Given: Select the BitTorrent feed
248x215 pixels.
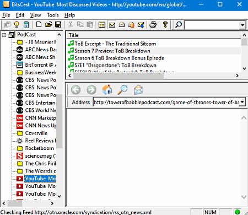Looking at the screenshot, I should point(40,65).
